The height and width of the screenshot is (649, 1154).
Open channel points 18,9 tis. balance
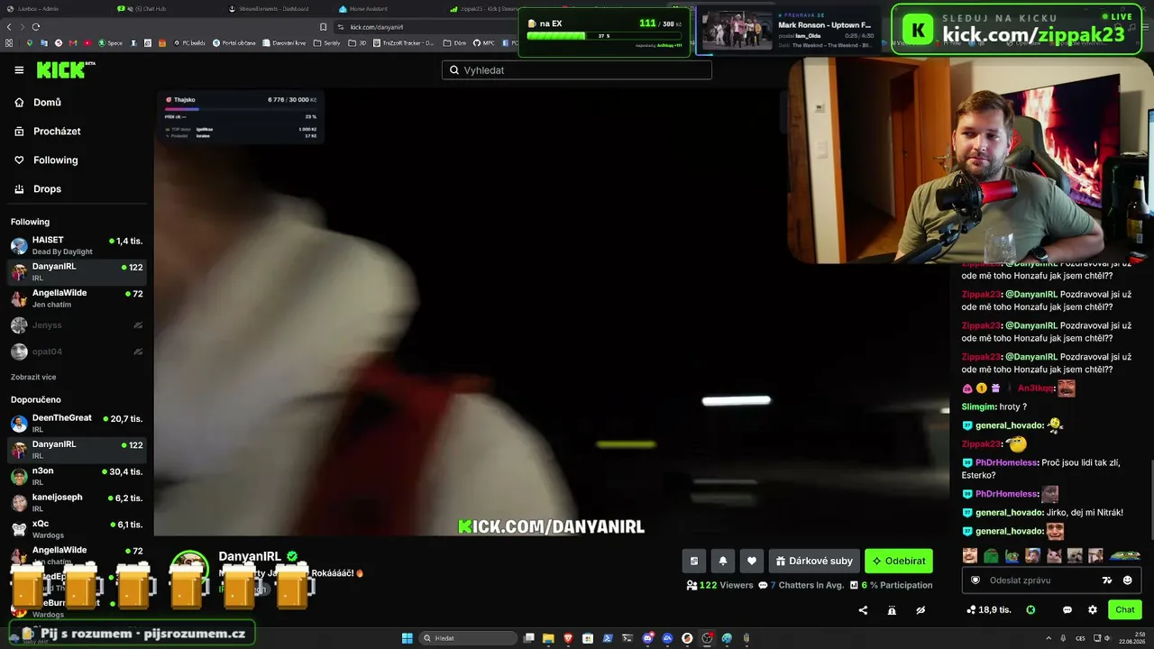(x=989, y=610)
